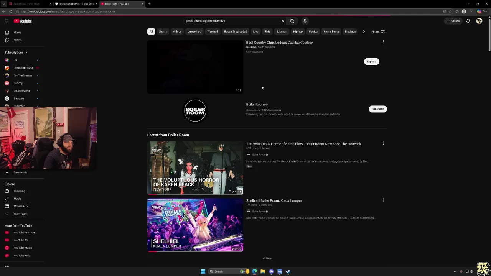The width and height of the screenshot is (491, 276).
Task: Select the Live filter chip
Action: (256, 31)
